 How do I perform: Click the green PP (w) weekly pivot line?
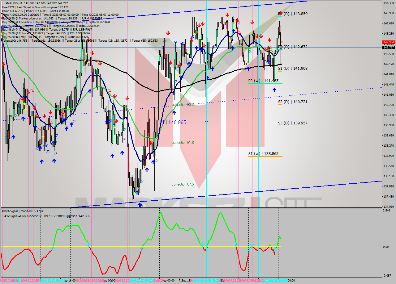coord(265,83)
